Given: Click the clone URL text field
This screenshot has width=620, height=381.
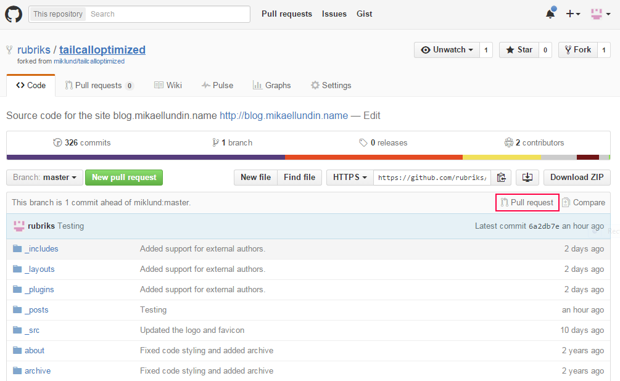Looking at the screenshot, I should point(432,178).
